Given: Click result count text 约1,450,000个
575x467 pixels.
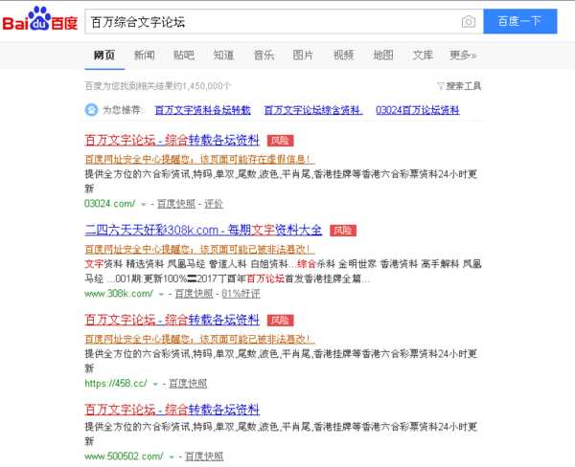Looking at the screenshot, I should (x=202, y=86).
